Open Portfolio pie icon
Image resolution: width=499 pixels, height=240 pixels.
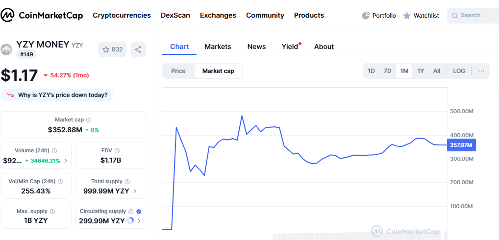(366, 15)
